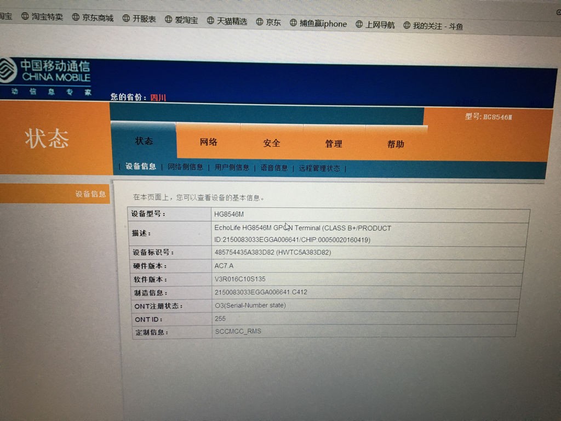Open the 京东商城 bookmark
The image size is (561, 421).
[x=93, y=18]
